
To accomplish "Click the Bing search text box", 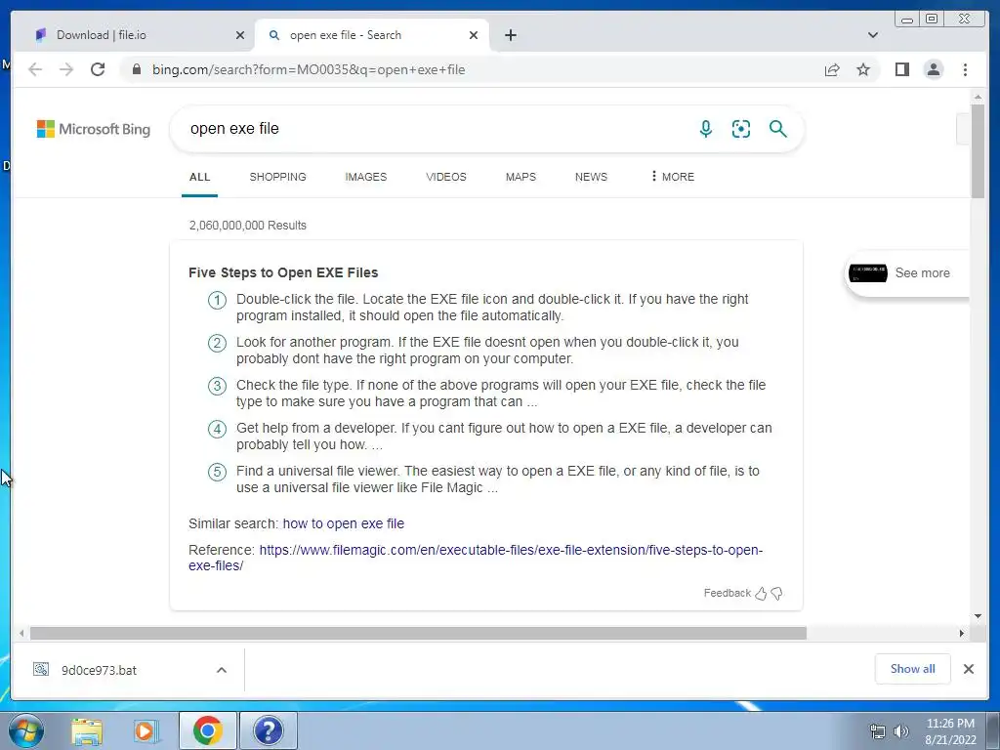I will pos(434,129).
